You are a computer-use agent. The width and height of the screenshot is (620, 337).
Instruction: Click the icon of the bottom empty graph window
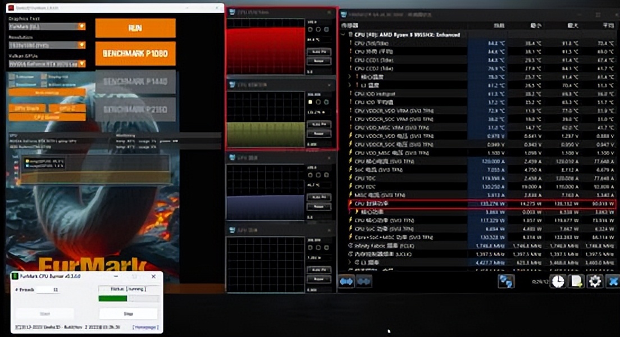232,230
